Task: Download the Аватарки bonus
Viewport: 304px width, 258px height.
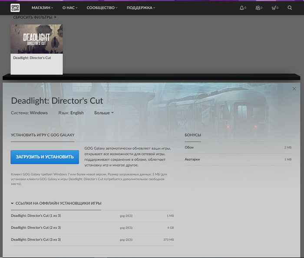Action: (x=192, y=159)
